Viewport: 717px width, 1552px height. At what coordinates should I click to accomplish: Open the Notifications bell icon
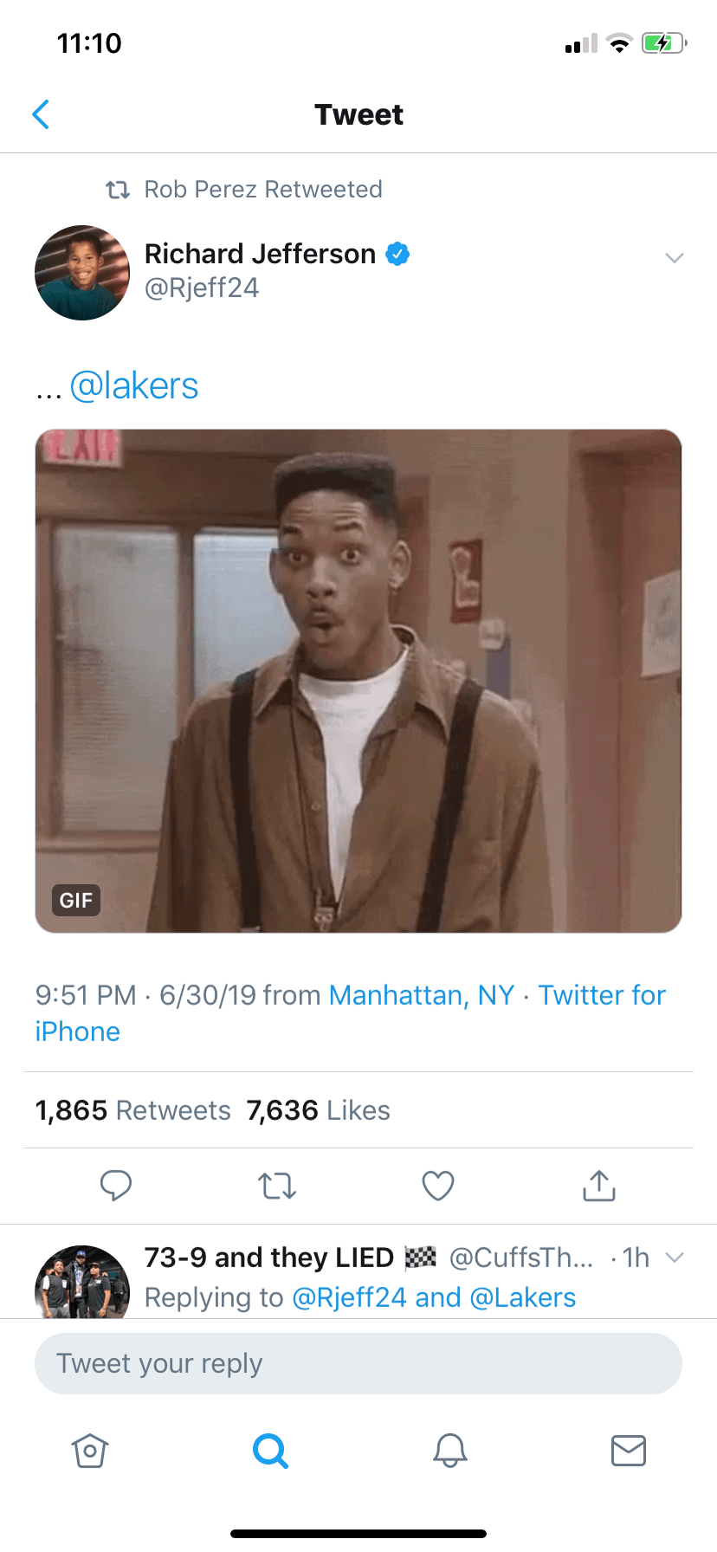(450, 1450)
